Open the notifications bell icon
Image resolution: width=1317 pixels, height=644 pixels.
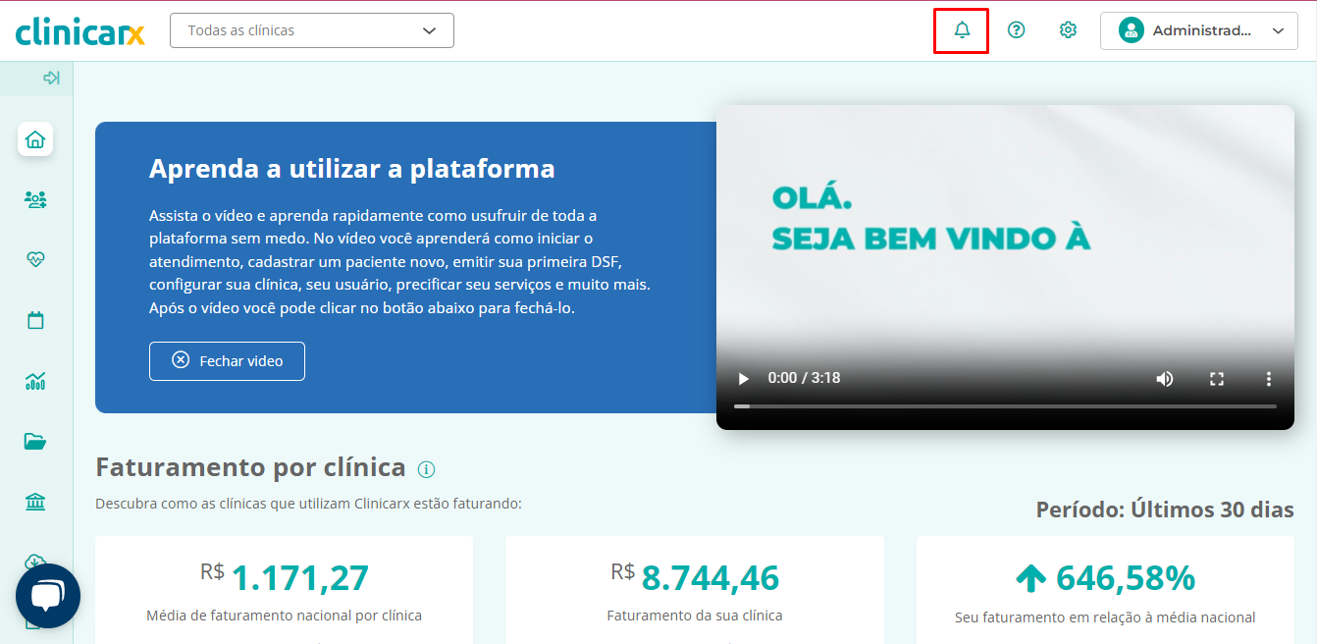(x=962, y=30)
